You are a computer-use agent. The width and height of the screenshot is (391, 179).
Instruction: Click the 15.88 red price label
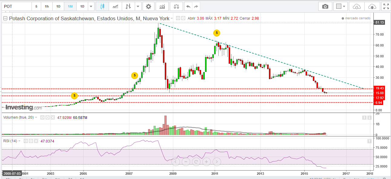pos(379,93)
